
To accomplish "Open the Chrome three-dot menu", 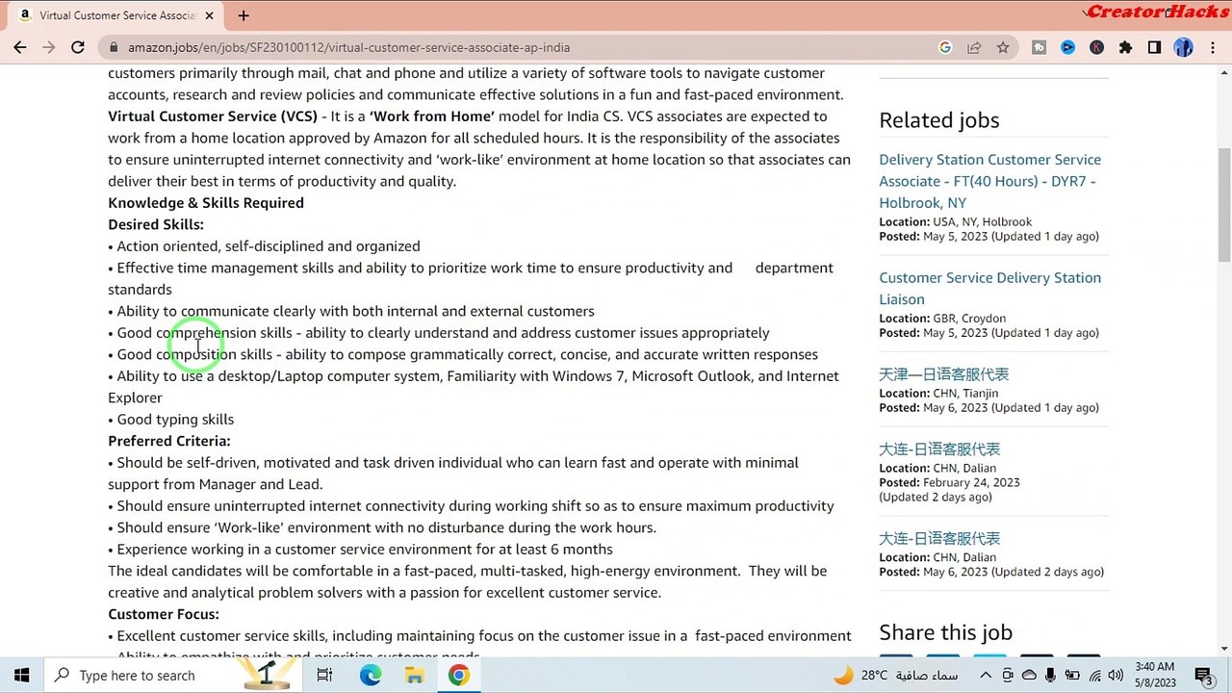I will tap(1212, 47).
